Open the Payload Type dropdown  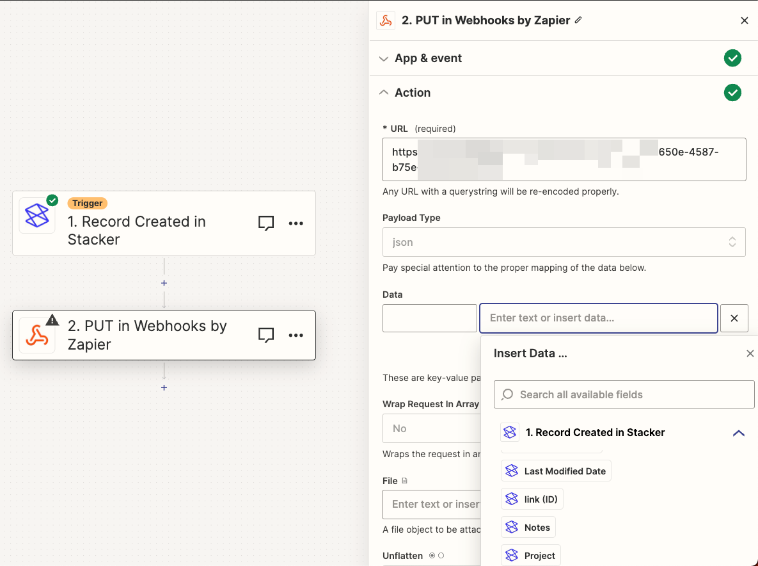[x=564, y=242]
